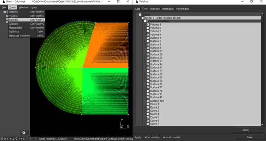Click the gear settings icon below the mesh tree
The width and height of the screenshot is (266, 141).
click(x=24, y=132)
